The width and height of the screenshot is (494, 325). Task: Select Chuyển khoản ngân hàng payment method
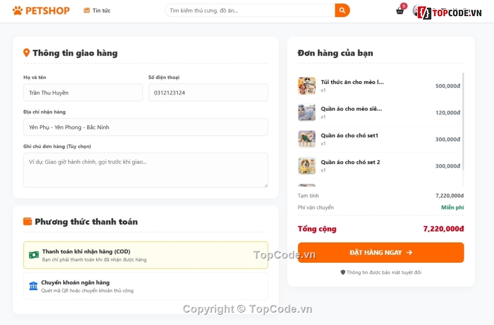click(x=146, y=285)
